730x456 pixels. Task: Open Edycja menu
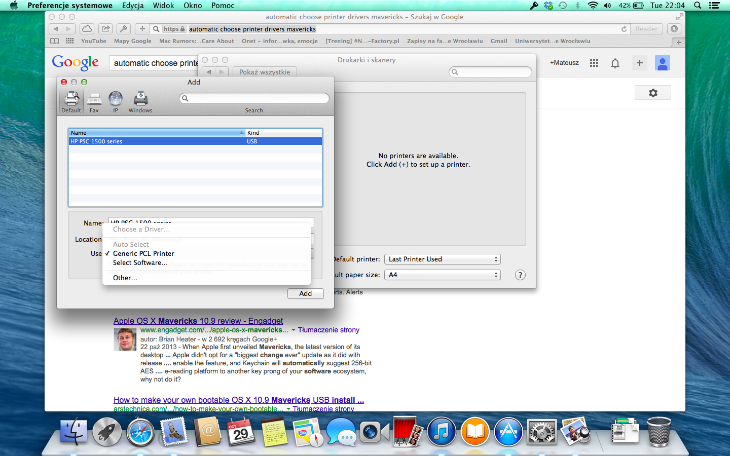(133, 6)
